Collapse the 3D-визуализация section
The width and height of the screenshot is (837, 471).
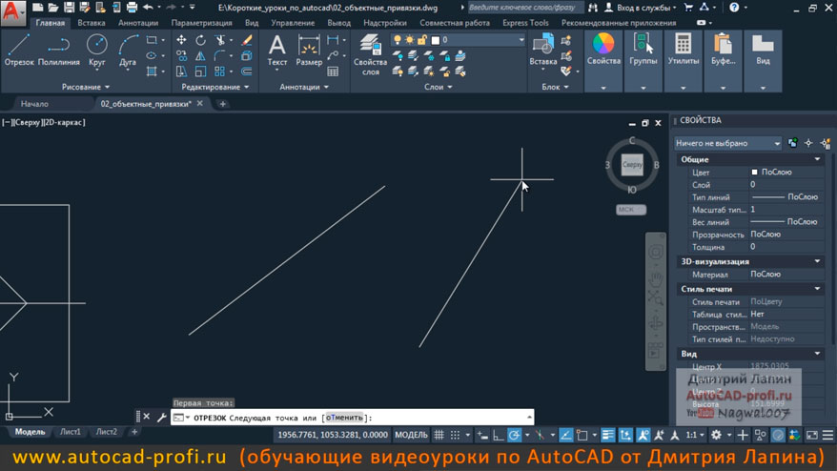pyautogui.click(x=817, y=261)
